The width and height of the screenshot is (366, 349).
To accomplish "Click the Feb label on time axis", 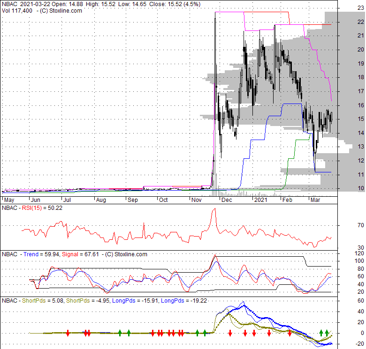I will click(287, 200).
